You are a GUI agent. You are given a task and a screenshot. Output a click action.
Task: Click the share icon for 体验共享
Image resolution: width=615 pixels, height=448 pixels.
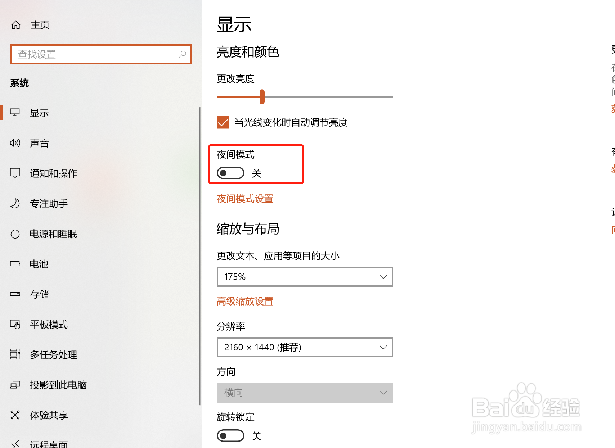click(15, 415)
